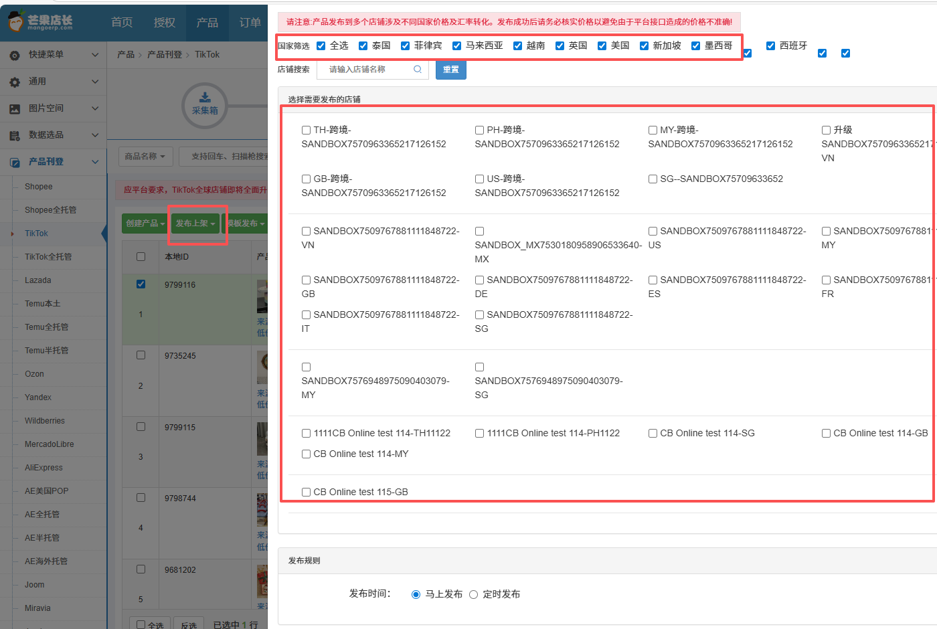Click the 采集箱 download icon
Viewport: 937px width, 629px height.
pos(205,97)
